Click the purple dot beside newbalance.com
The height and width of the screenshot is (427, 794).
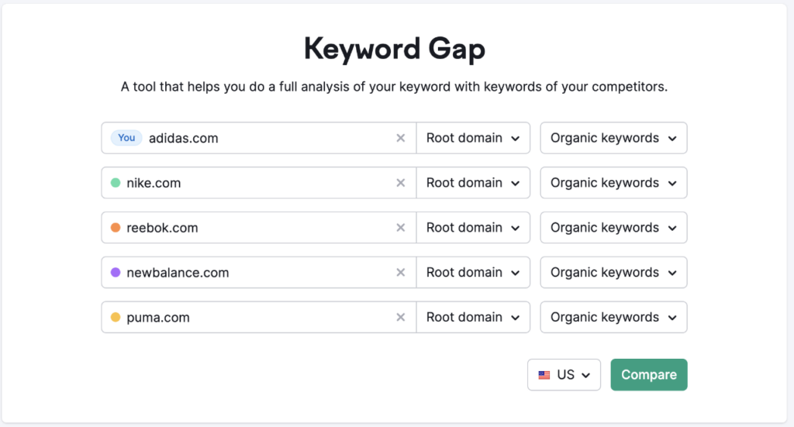click(116, 272)
